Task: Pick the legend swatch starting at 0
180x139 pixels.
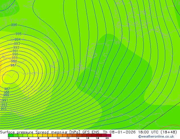Action: pyautogui.click(x=11, y=135)
